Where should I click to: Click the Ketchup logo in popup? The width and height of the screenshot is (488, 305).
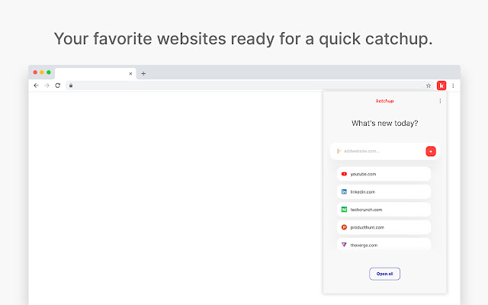[384, 101]
